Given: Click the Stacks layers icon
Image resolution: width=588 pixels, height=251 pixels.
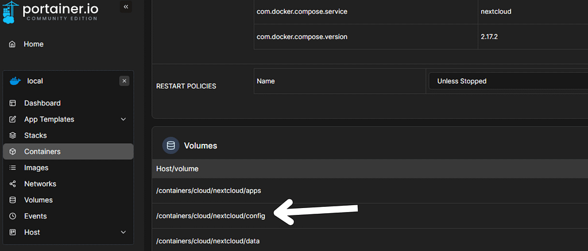Looking at the screenshot, I should coord(13,135).
